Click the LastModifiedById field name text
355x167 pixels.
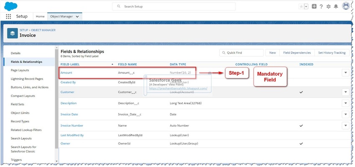tap(130, 135)
